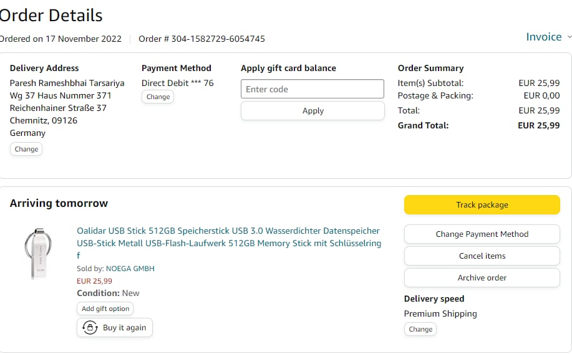Select the Buy it again button label
The image size is (572, 354).
click(124, 328)
